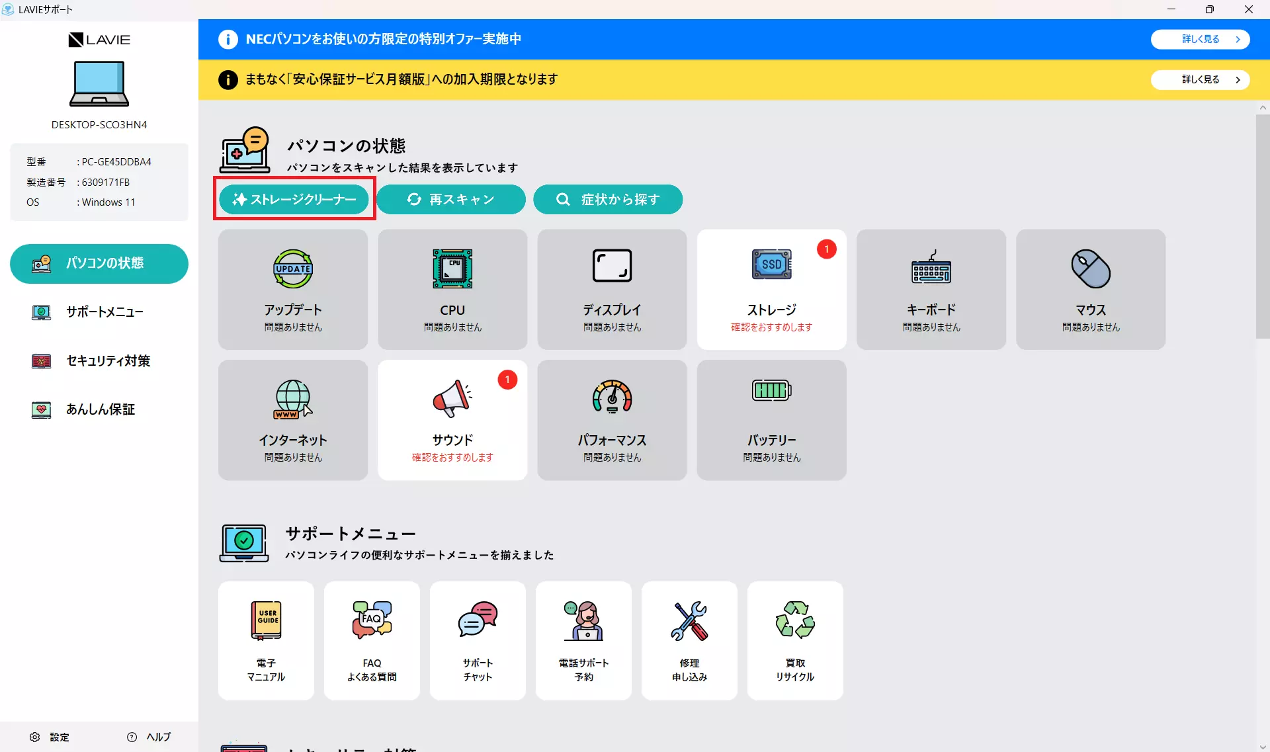Screen dimensions: 1270x752
Task: Start サポートチャット
Action: pos(478,640)
